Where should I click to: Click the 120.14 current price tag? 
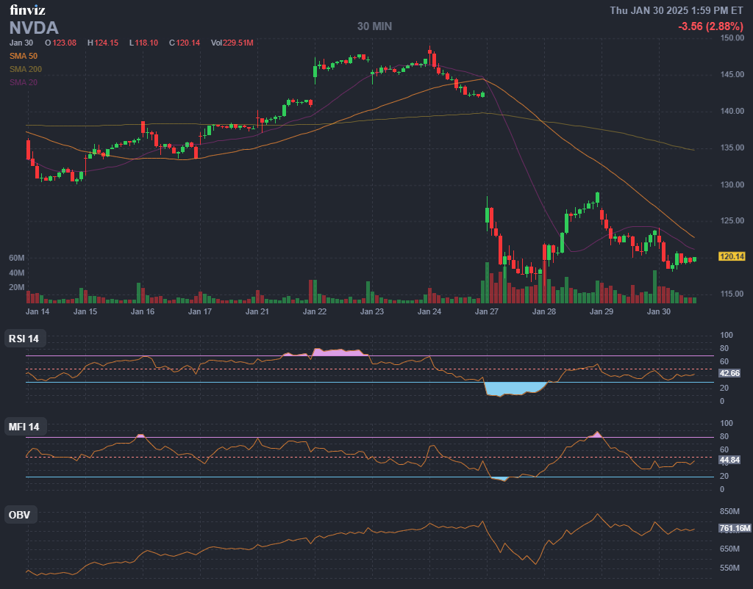click(x=732, y=256)
